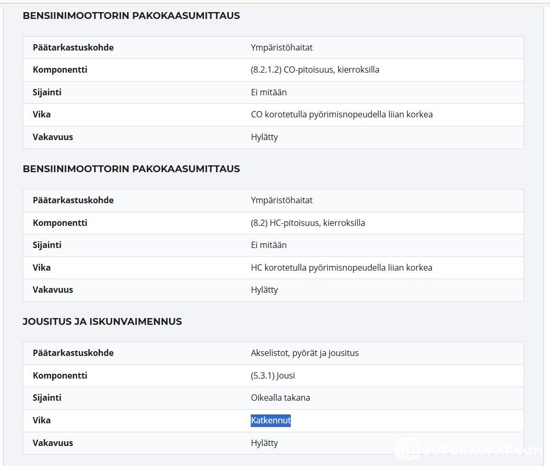
Task: Click Hylätty in the suspension table
Action: [264, 443]
